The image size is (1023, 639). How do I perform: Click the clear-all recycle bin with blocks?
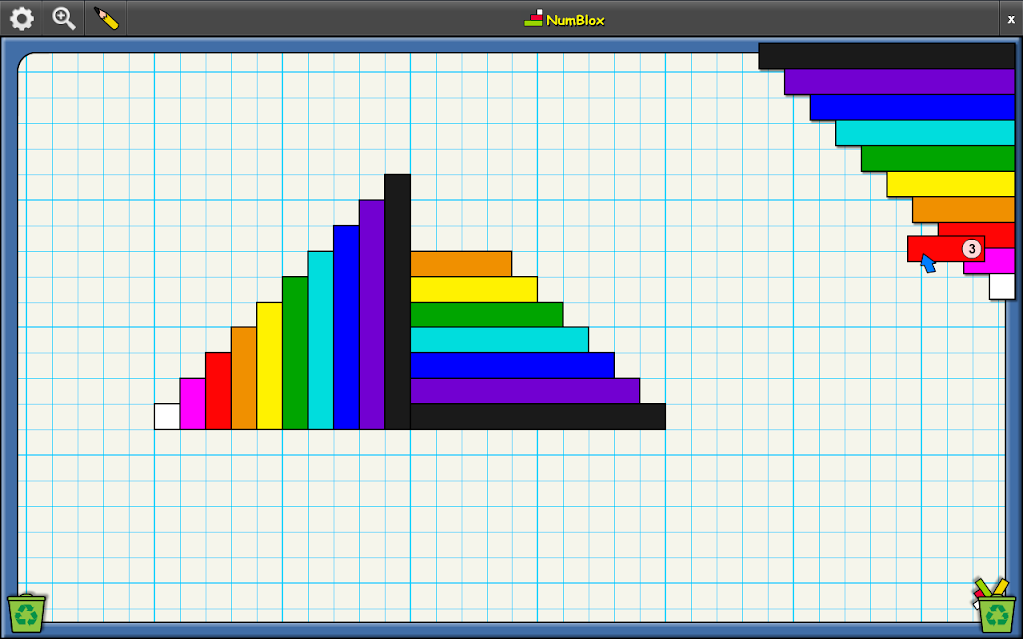point(996,606)
